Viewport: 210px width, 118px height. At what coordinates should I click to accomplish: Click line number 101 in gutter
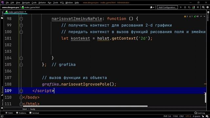[8, 38]
